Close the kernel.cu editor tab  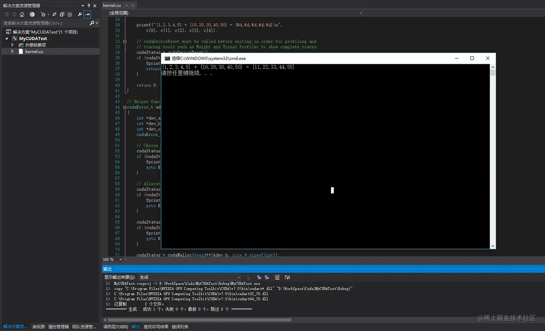pyautogui.click(x=133, y=5)
